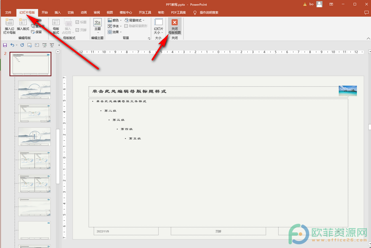Click the thumbnail pane scroll-up arrow
Screen dimensions: 371x248
pyautogui.click(x=58, y=51)
